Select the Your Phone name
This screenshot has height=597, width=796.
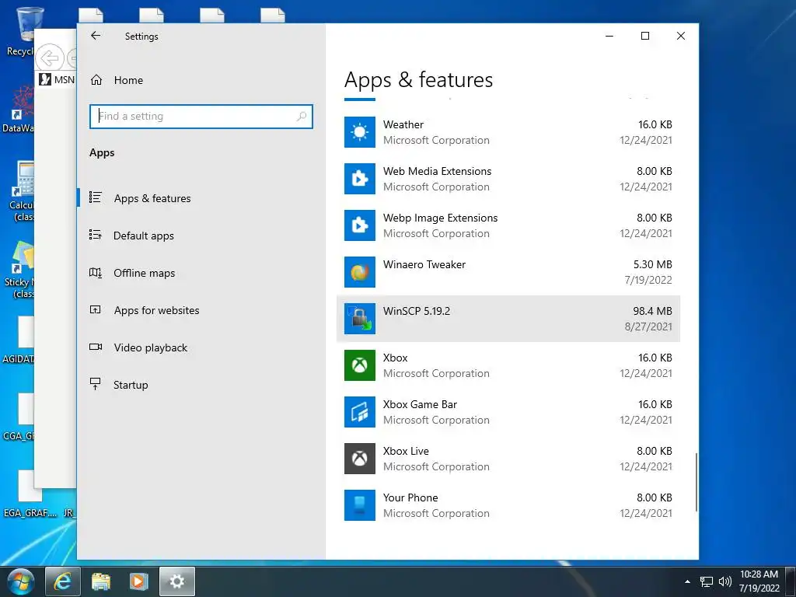410,498
